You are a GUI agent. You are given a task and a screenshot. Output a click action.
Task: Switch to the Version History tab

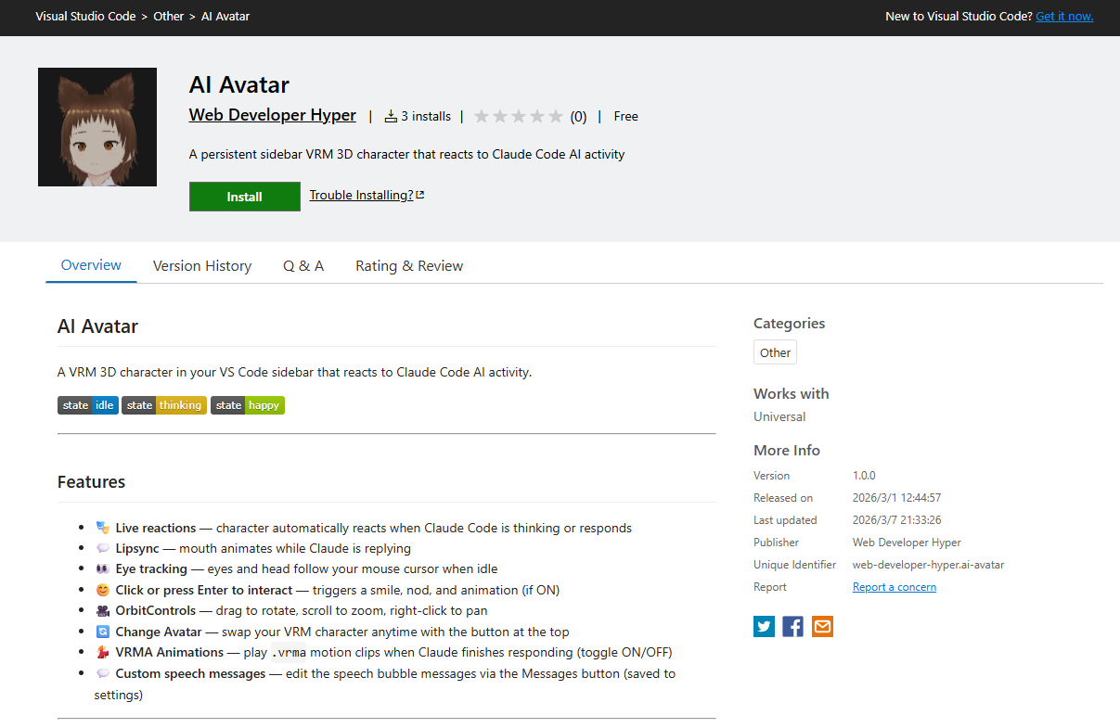[x=202, y=266]
